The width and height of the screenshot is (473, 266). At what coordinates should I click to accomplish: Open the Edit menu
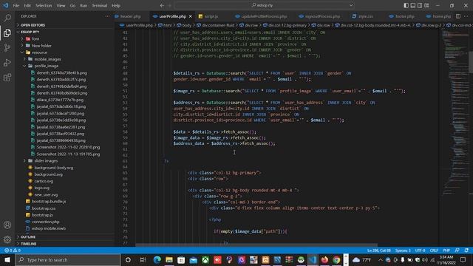(x=27, y=5)
